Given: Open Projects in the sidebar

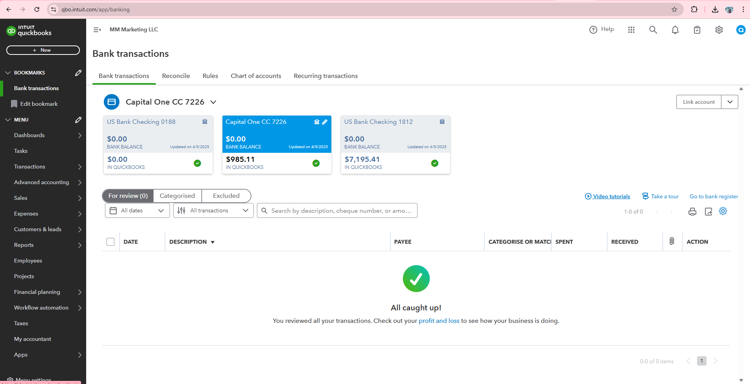Looking at the screenshot, I should [24, 276].
